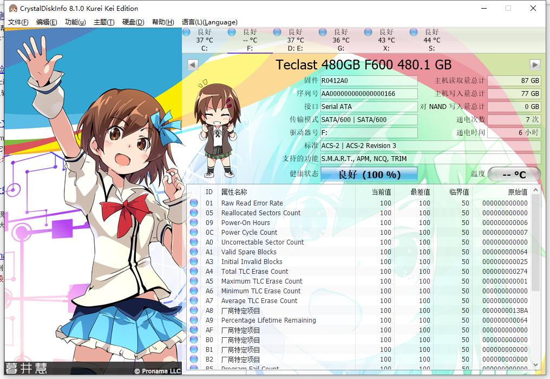This screenshot has height=379, width=550.
Task: Select drive F: tab
Action: 250,40
